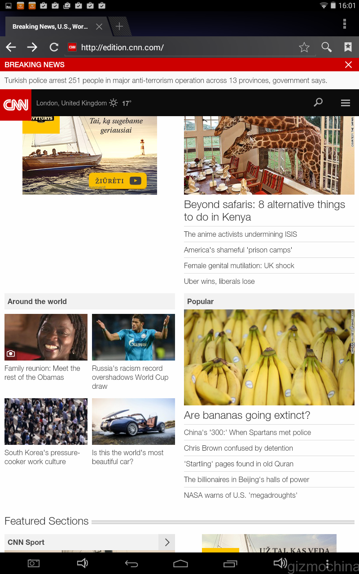Screen dimensions: 359x574
Task: Tap the Android recent apps button
Action: click(230, 564)
